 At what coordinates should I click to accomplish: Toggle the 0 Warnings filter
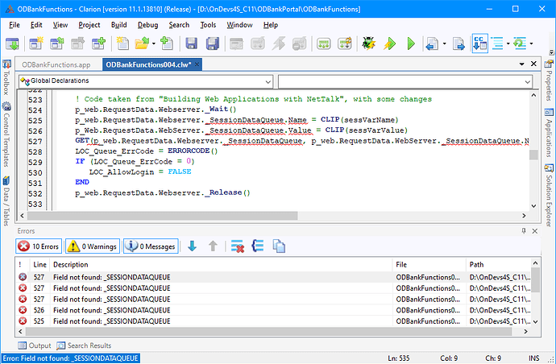92,246
